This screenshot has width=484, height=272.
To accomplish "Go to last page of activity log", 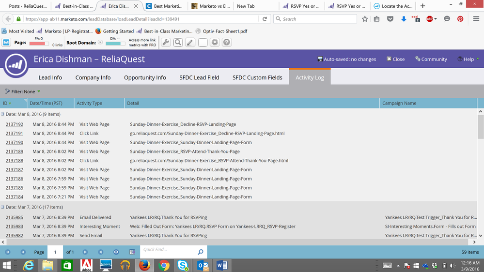I will click(101, 252).
